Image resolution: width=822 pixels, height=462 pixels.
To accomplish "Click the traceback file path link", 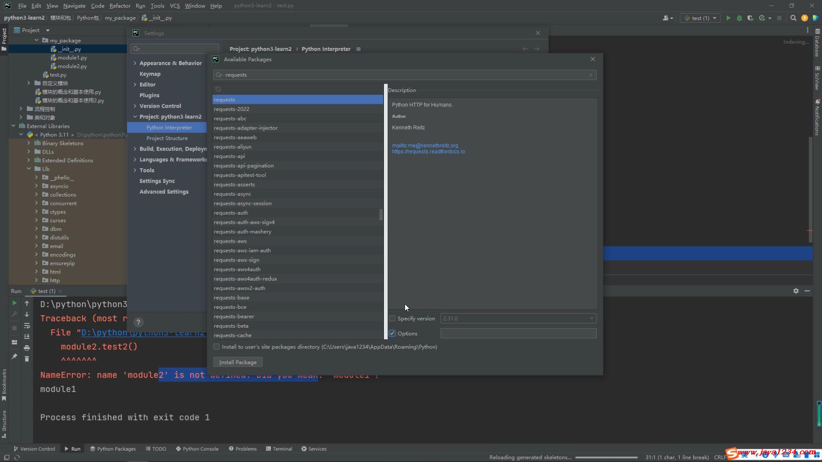I will (143, 332).
